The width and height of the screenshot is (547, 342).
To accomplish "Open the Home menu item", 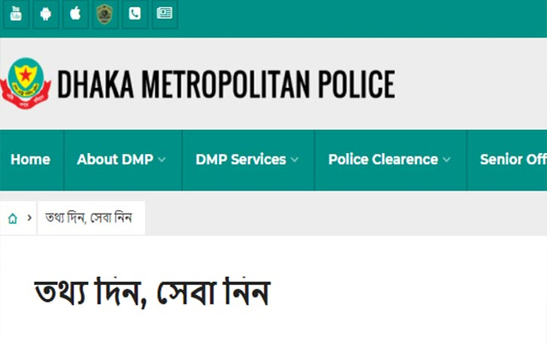I will tap(30, 160).
